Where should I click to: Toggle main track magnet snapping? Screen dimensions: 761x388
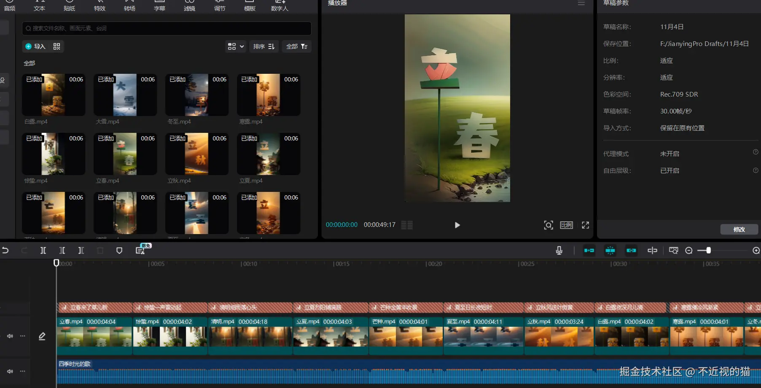589,251
